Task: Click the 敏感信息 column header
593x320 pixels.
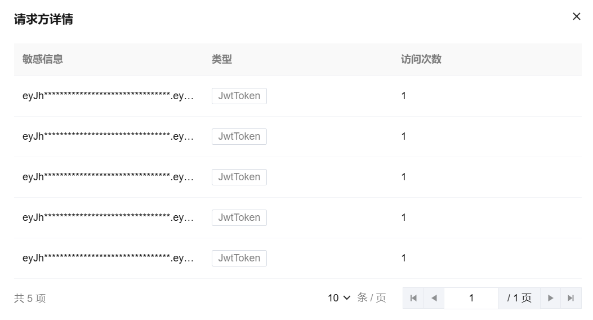Action: [x=43, y=59]
